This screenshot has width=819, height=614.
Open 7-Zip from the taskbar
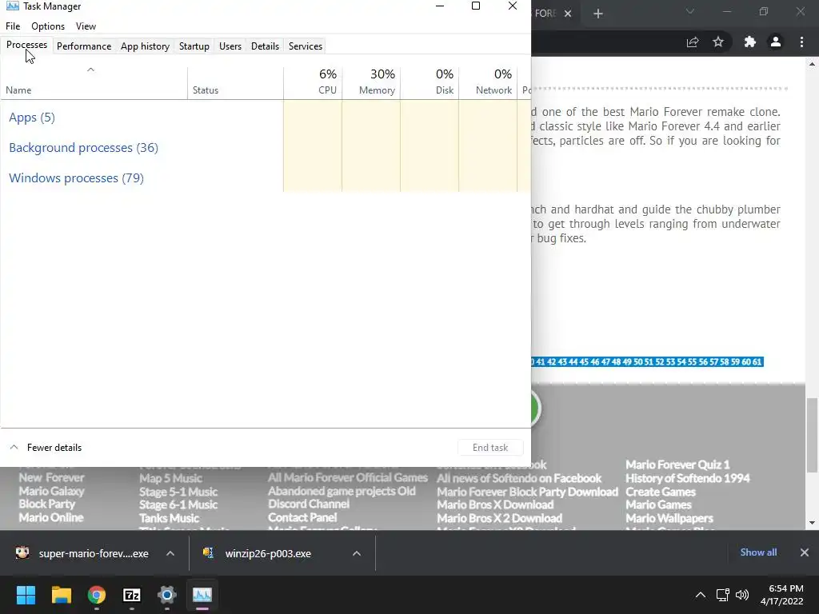click(132, 595)
